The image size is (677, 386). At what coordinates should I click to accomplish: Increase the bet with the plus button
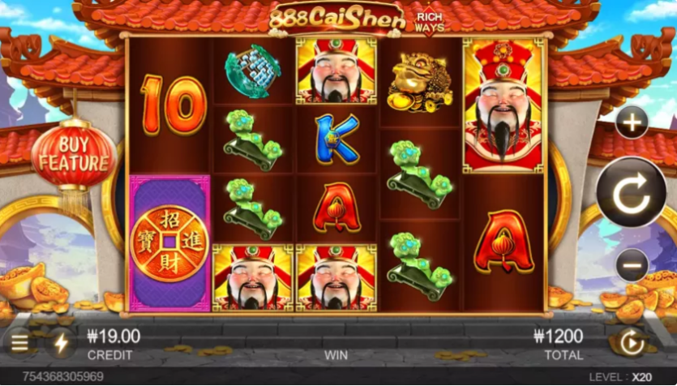point(632,122)
